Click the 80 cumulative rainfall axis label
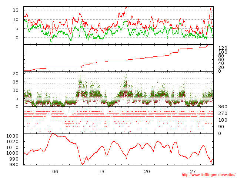Screen dimensions: 237x178 pyautogui.click(x=221, y=56)
